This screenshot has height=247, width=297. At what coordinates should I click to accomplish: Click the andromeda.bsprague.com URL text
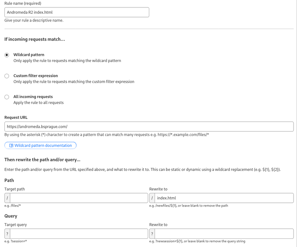(x=37, y=126)
